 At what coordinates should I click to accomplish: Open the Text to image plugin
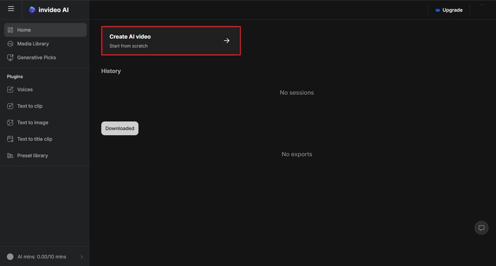pyautogui.click(x=45, y=122)
